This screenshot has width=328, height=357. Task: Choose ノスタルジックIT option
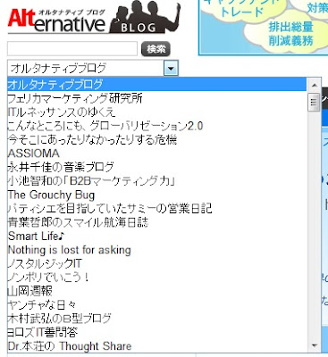click(158, 263)
